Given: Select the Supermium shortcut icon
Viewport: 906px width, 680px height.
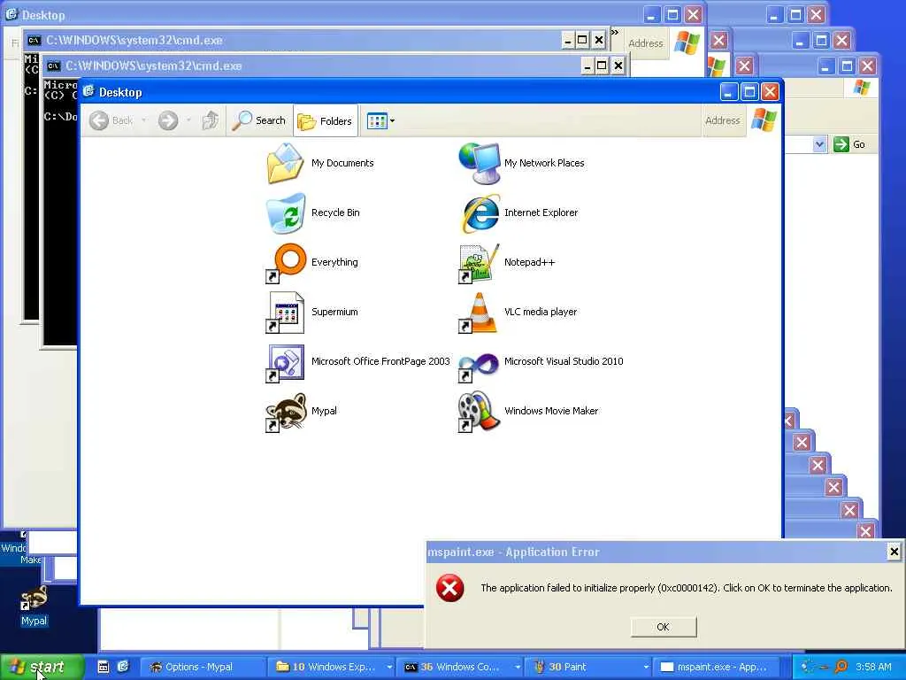Looking at the screenshot, I should 286,313.
